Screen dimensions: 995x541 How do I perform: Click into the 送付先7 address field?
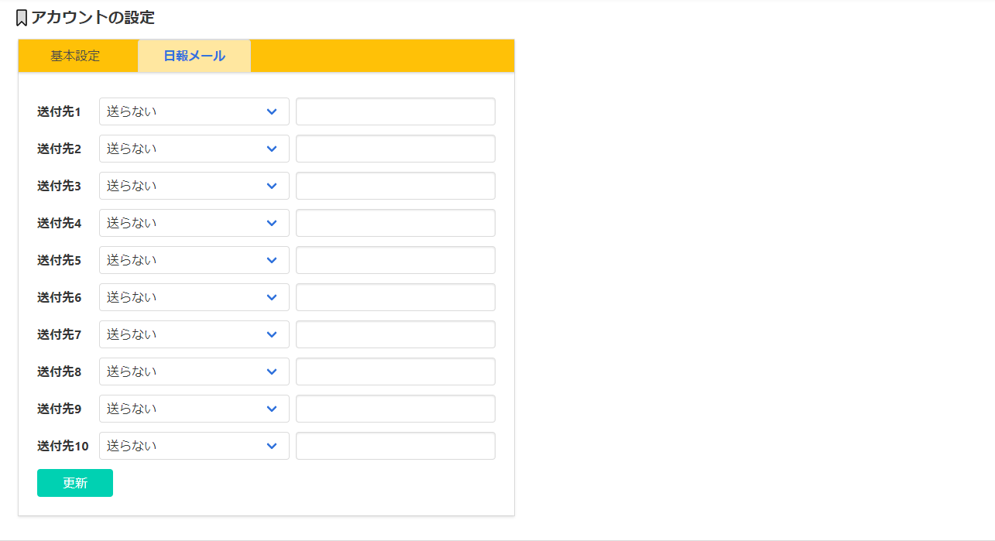click(x=396, y=334)
